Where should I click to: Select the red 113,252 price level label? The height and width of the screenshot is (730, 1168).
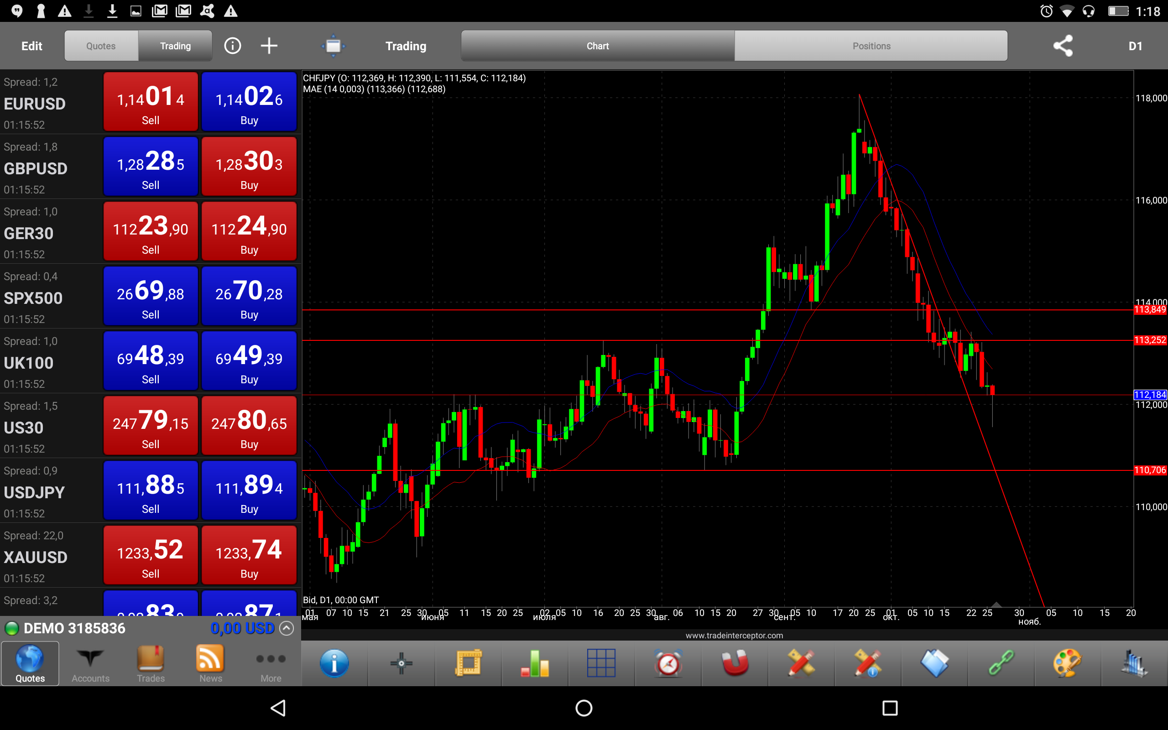[x=1150, y=340]
